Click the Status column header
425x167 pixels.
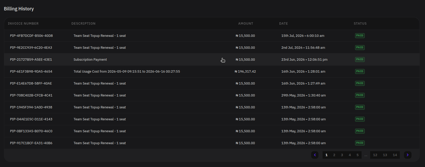click(x=360, y=24)
